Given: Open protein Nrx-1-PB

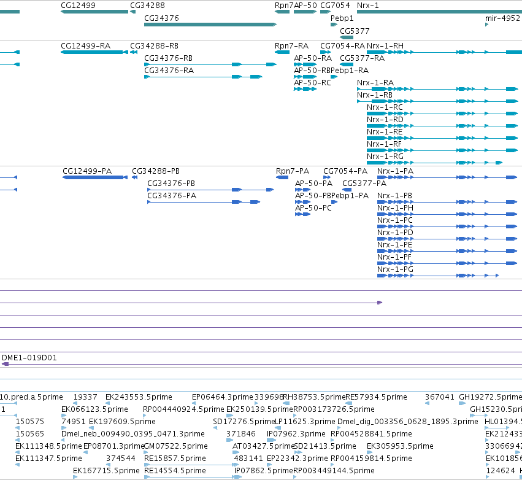Looking at the screenshot, I should (394, 196).
